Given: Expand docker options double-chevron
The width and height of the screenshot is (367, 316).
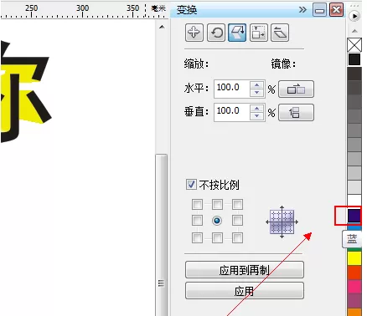Looking at the screenshot, I should (x=302, y=10).
